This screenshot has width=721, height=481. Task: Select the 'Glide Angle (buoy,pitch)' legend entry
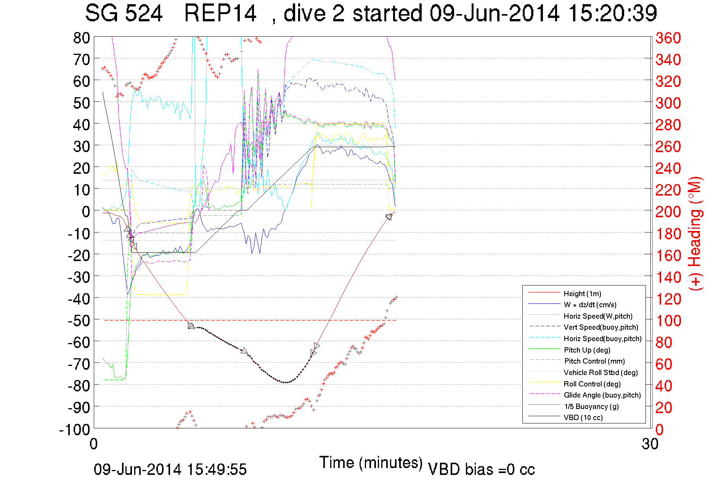tap(602, 395)
